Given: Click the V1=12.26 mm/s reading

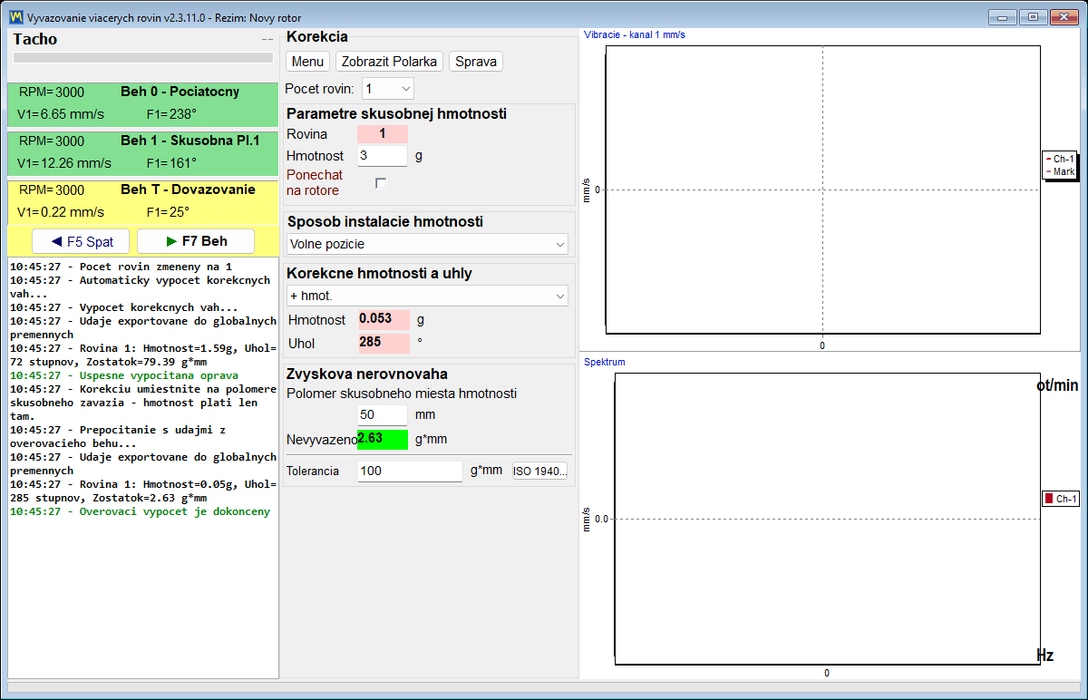Looking at the screenshot, I should [x=64, y=163].
